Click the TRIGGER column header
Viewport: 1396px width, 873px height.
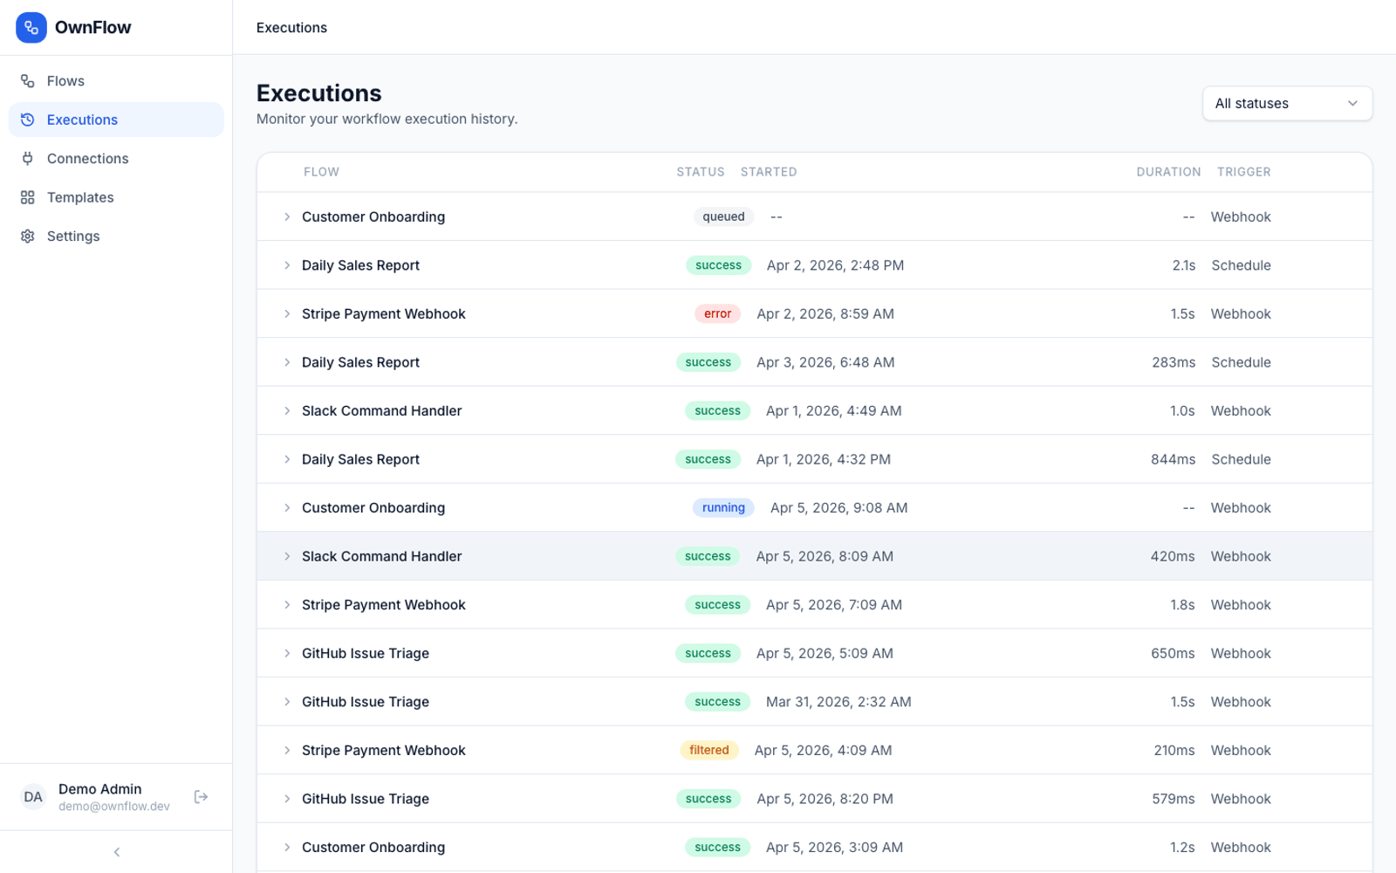(1243, 172)
